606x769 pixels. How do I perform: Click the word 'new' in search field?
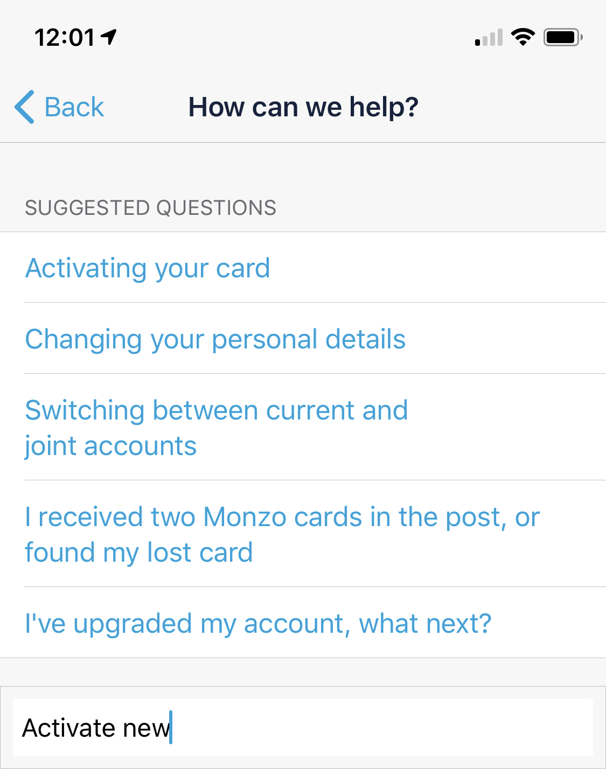pos(145,728)
